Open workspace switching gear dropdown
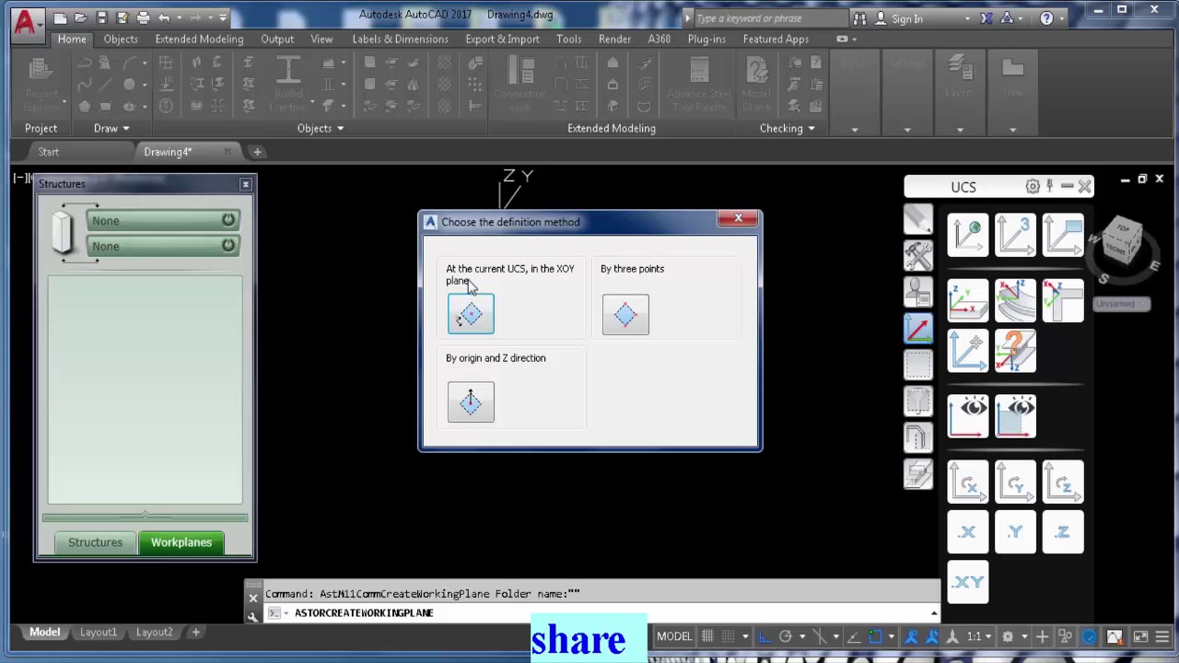1179x663 pixels. point(1023,636)
